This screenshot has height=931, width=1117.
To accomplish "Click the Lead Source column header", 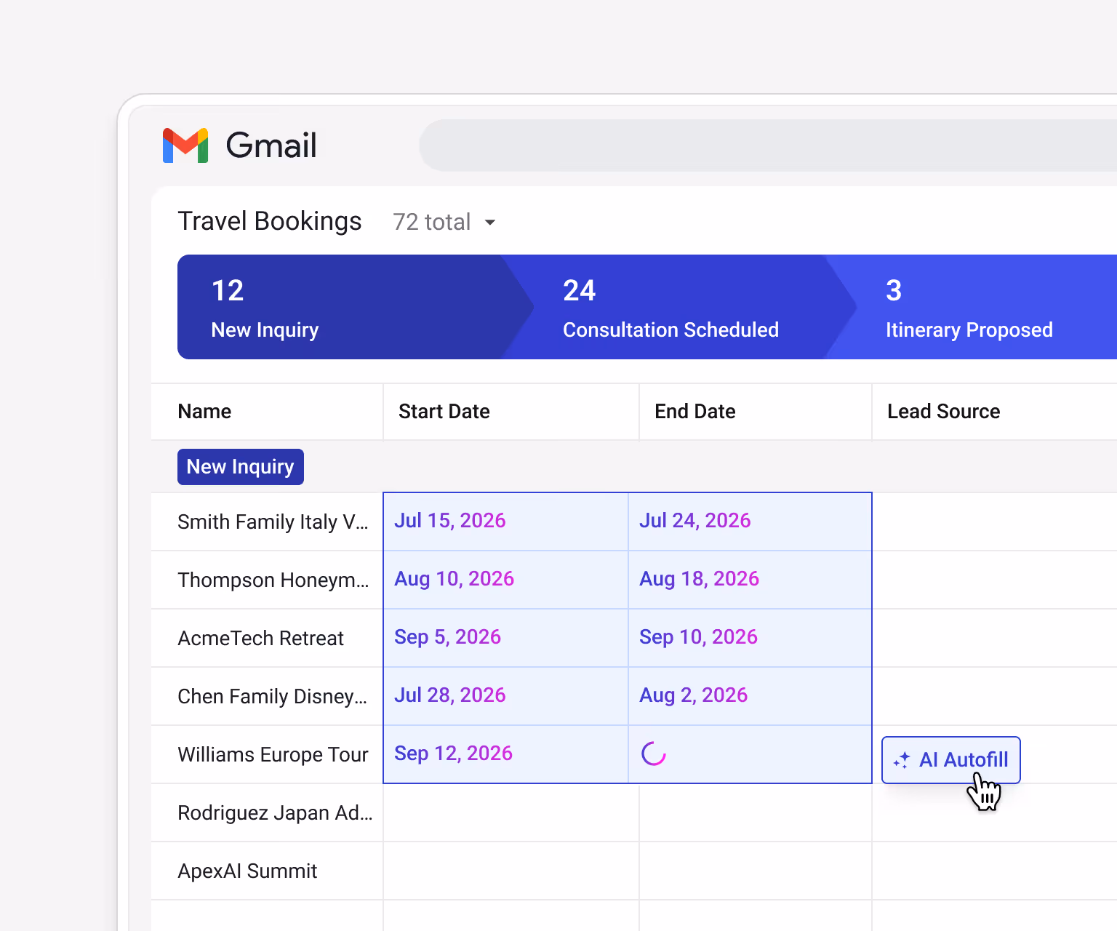I will click(944, 412).
